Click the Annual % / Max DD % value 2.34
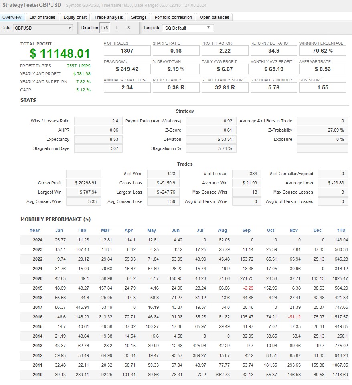The height and width of the screenshot is (385, 352). (127, 88)
